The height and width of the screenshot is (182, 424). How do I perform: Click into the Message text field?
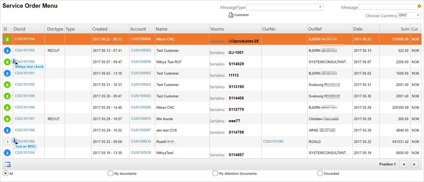[388, 7]
